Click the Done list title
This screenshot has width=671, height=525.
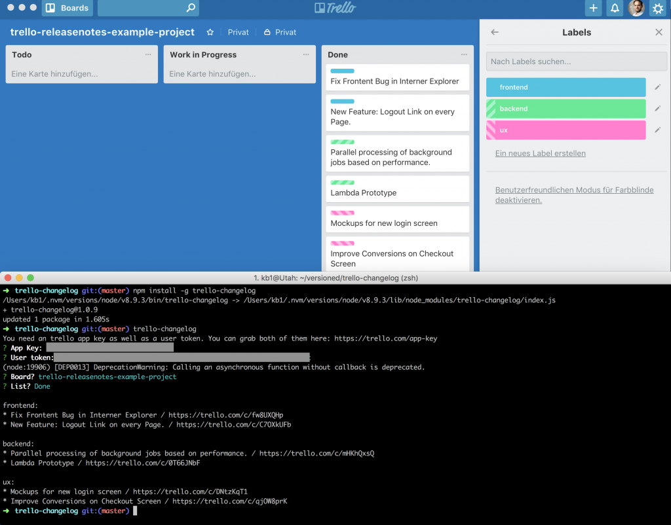tap(337, 55)
